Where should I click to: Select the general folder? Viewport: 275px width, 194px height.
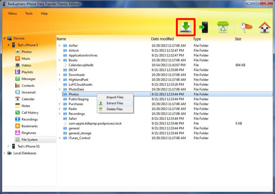coord(74,128)
